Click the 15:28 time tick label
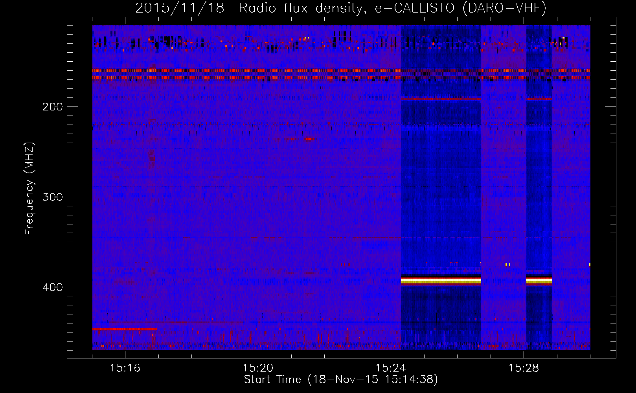 click(x=524, y=368)
